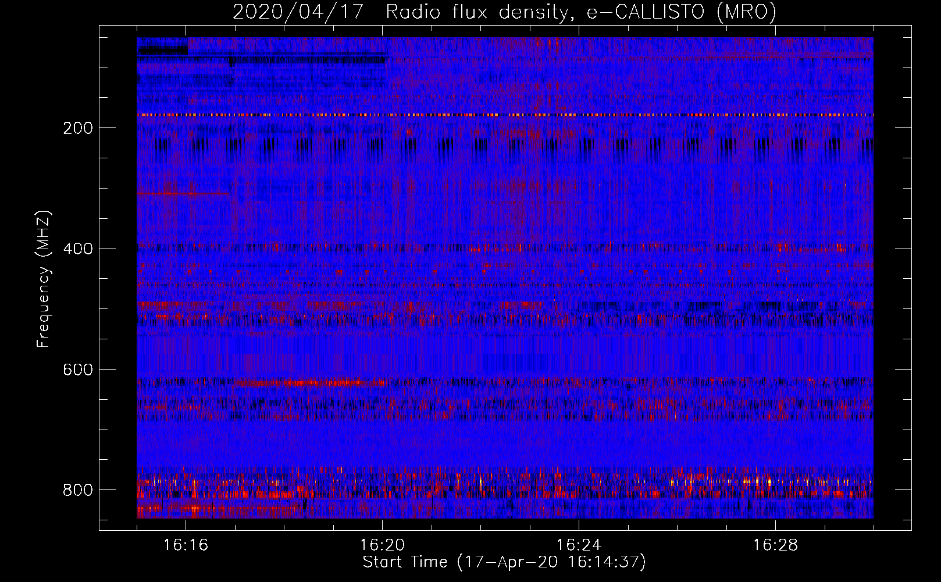Click the 800 frequency tick label
The height and width of the screenshot is (582, 941).
78,491
